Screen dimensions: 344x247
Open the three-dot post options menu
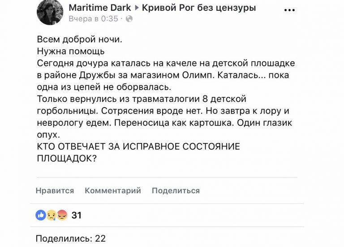click(x=289, y=10)
